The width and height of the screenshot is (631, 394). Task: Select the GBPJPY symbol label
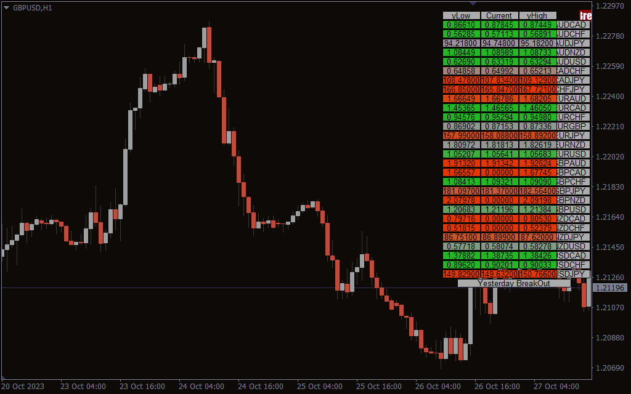click(x=574, y=191)
